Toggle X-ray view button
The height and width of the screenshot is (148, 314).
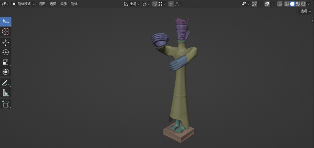(280, 4)
